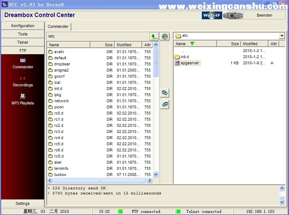
Task: Select the picon folder icon
Action: point(51,107)
